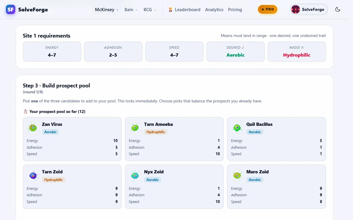Click Tarn Amoeba Hydrophilic tag
The height and width of the screenshot is (220, 353).
pyautogui.click(x=156, y=132)
